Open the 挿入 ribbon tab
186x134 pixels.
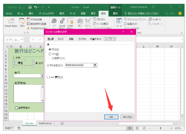coord(31,14)
